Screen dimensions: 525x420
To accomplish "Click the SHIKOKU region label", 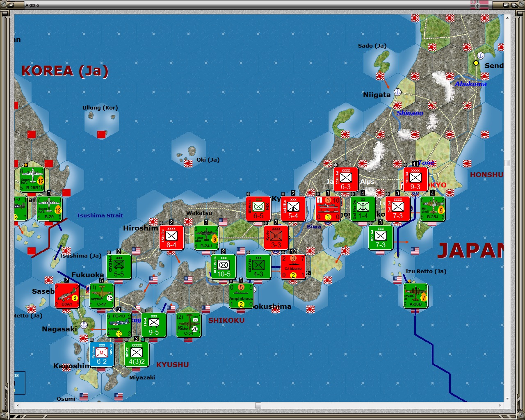I will pyautogui.click(x=226, y=320).
